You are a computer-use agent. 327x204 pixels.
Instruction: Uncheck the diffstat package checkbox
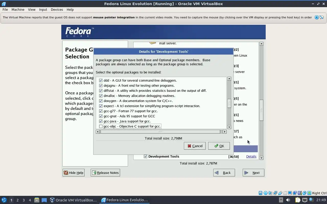[x=101, y=91]
